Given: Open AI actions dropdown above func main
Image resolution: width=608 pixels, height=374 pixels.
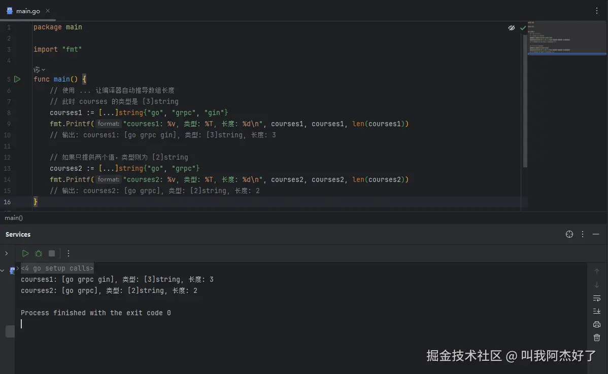Looking at the screenshot, I should tap(39, 70).
